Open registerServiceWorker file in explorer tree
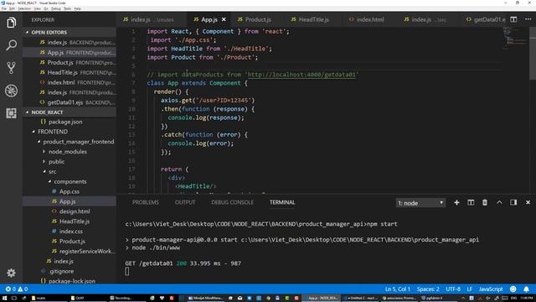The height and width of the screenshot is (302, 536). 70,251
